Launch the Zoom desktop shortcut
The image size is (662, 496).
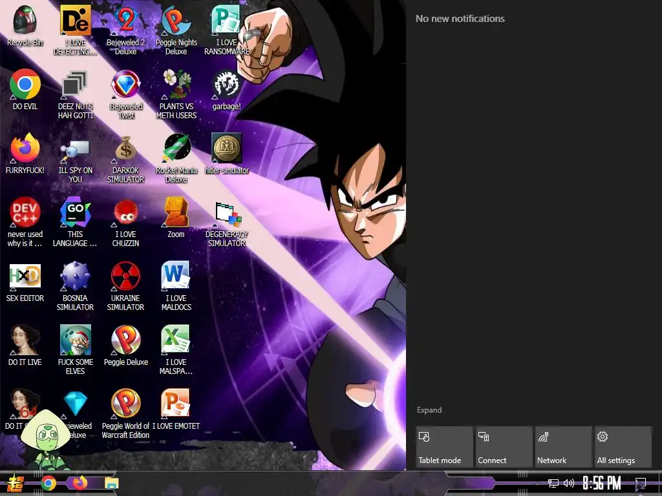coord(176,218)
